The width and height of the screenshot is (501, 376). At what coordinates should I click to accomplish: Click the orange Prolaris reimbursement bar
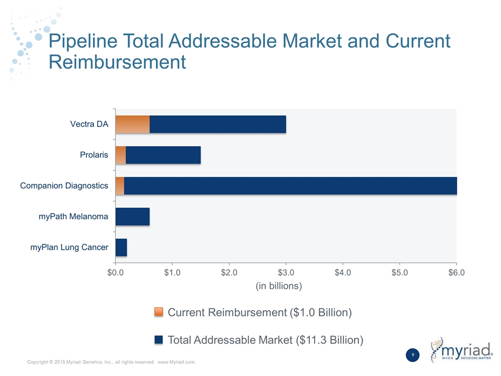pyautogui.click(x=121, y=155)
